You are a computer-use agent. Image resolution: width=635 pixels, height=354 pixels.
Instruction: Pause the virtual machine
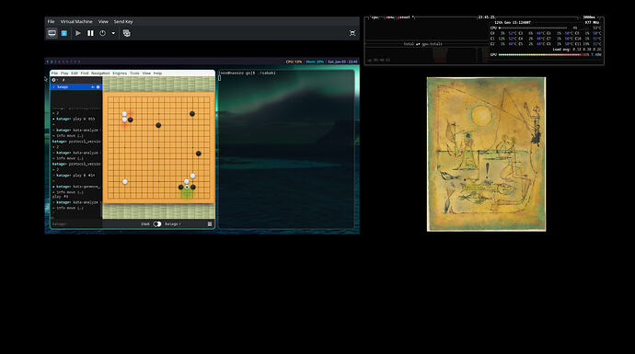(x=90, y=33)
